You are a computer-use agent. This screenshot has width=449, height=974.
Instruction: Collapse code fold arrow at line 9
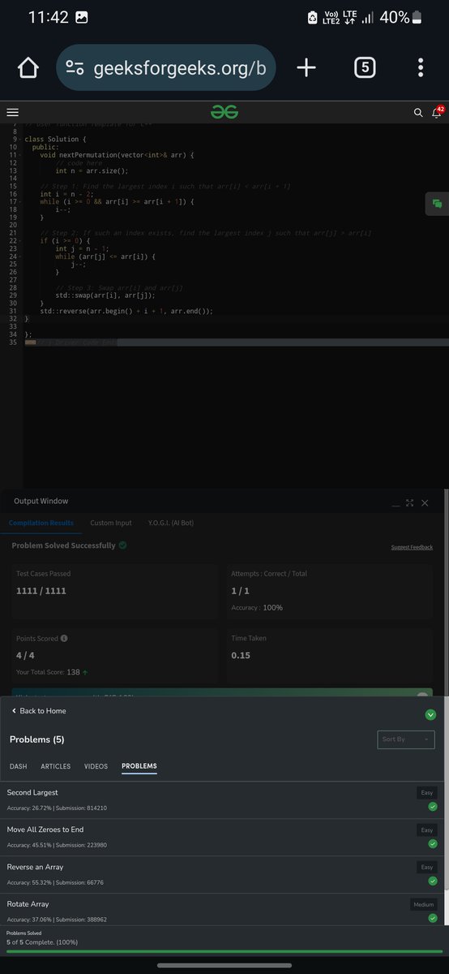point(19,140)
